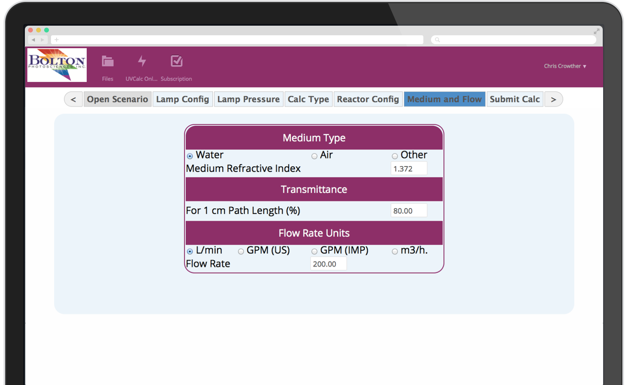Open a new browser tab with plus icon

click(57, 40)
